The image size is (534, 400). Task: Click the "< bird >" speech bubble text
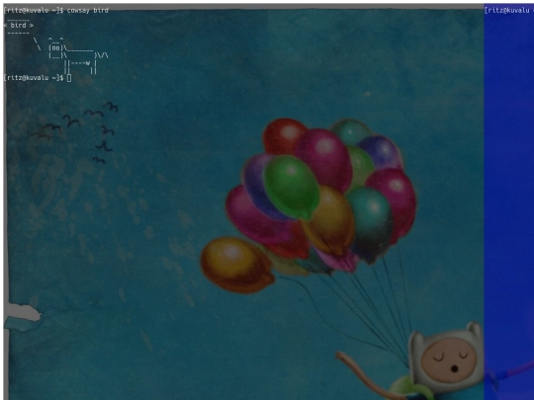[x=19, y=25]
